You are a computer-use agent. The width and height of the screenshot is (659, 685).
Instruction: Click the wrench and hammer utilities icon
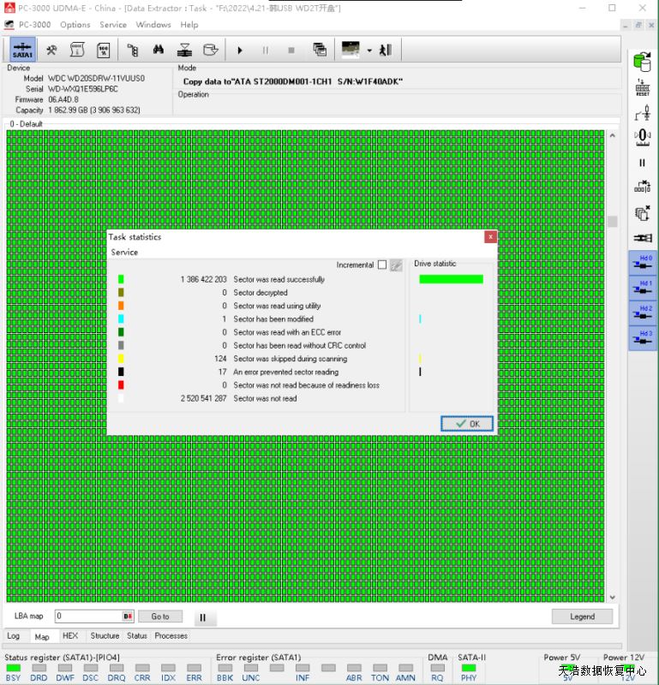tap(52, 51)
